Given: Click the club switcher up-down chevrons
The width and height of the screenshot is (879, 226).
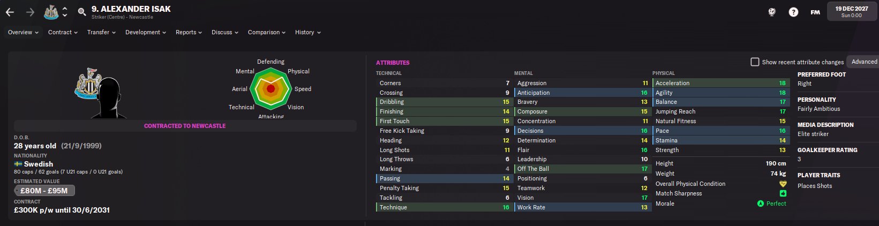Looking at the screenshot, I should tap(65, 12).
